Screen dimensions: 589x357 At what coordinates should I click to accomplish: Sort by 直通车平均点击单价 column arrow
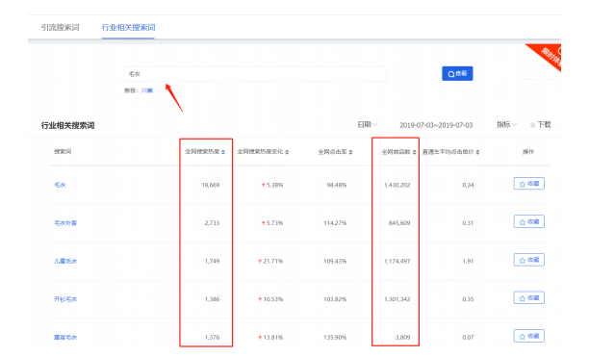[x=477, y=152]
